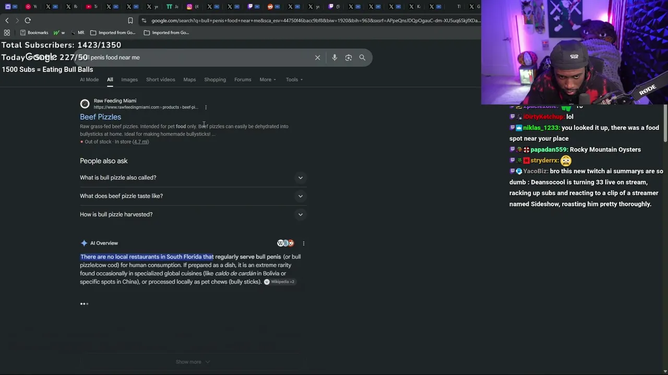Click the address bar URL
The image size is (668, 375).
point(316,20)
